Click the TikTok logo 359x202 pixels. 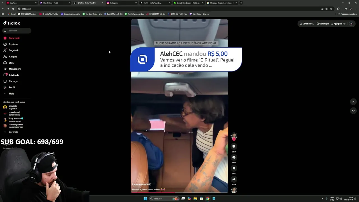(x=11, y=23)
